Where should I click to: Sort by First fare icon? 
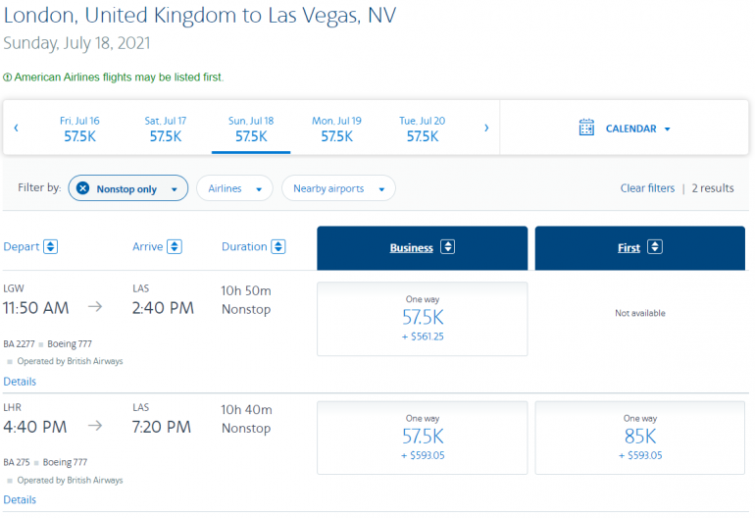[x=655, y=247]
